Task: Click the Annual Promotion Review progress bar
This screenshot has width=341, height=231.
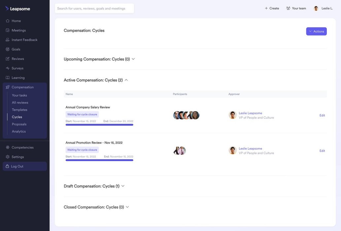Action: coord(99,160)
